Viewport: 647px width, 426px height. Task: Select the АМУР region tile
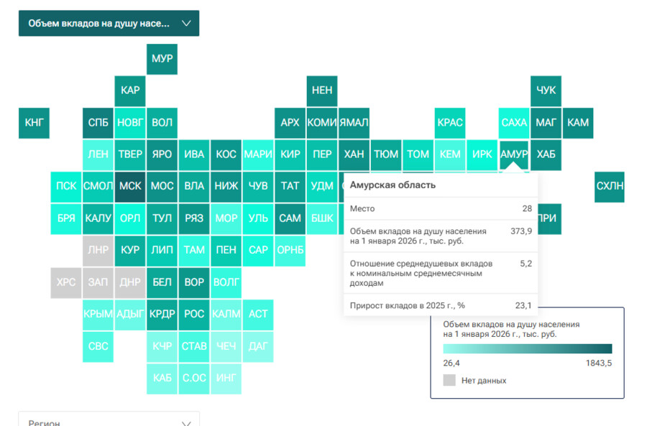(x=514, y=154)
